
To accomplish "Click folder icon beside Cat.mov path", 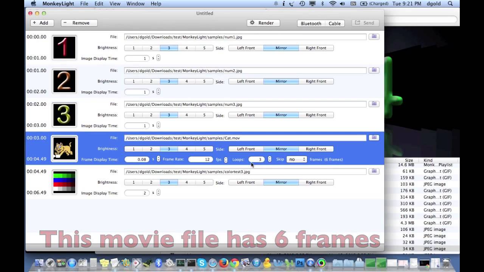I will pos(374,138).
